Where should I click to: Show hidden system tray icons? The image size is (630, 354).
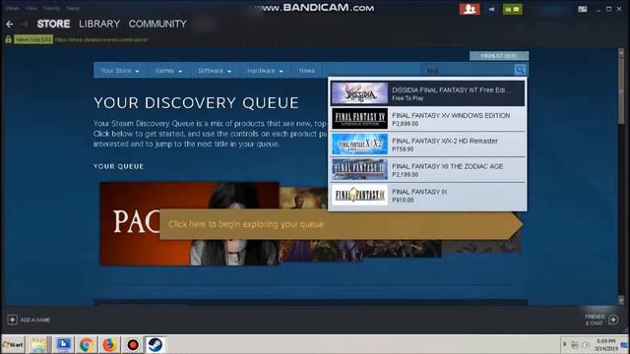point(564,344)
